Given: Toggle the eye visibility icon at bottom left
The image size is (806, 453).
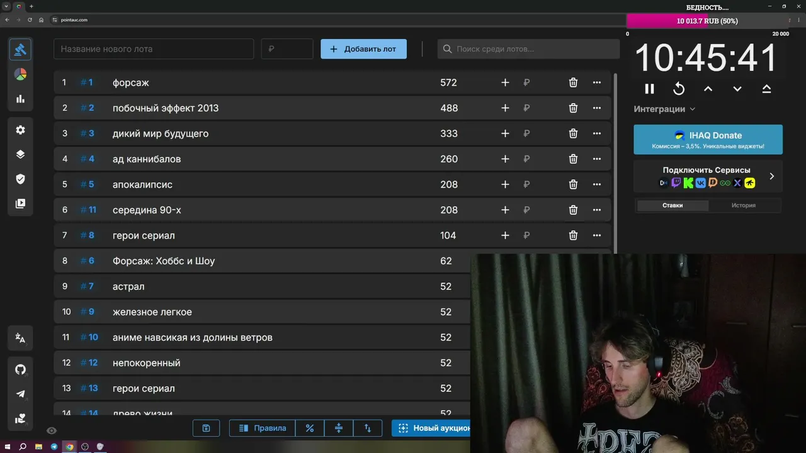Looking at the screenshot, I should [52, 430].
